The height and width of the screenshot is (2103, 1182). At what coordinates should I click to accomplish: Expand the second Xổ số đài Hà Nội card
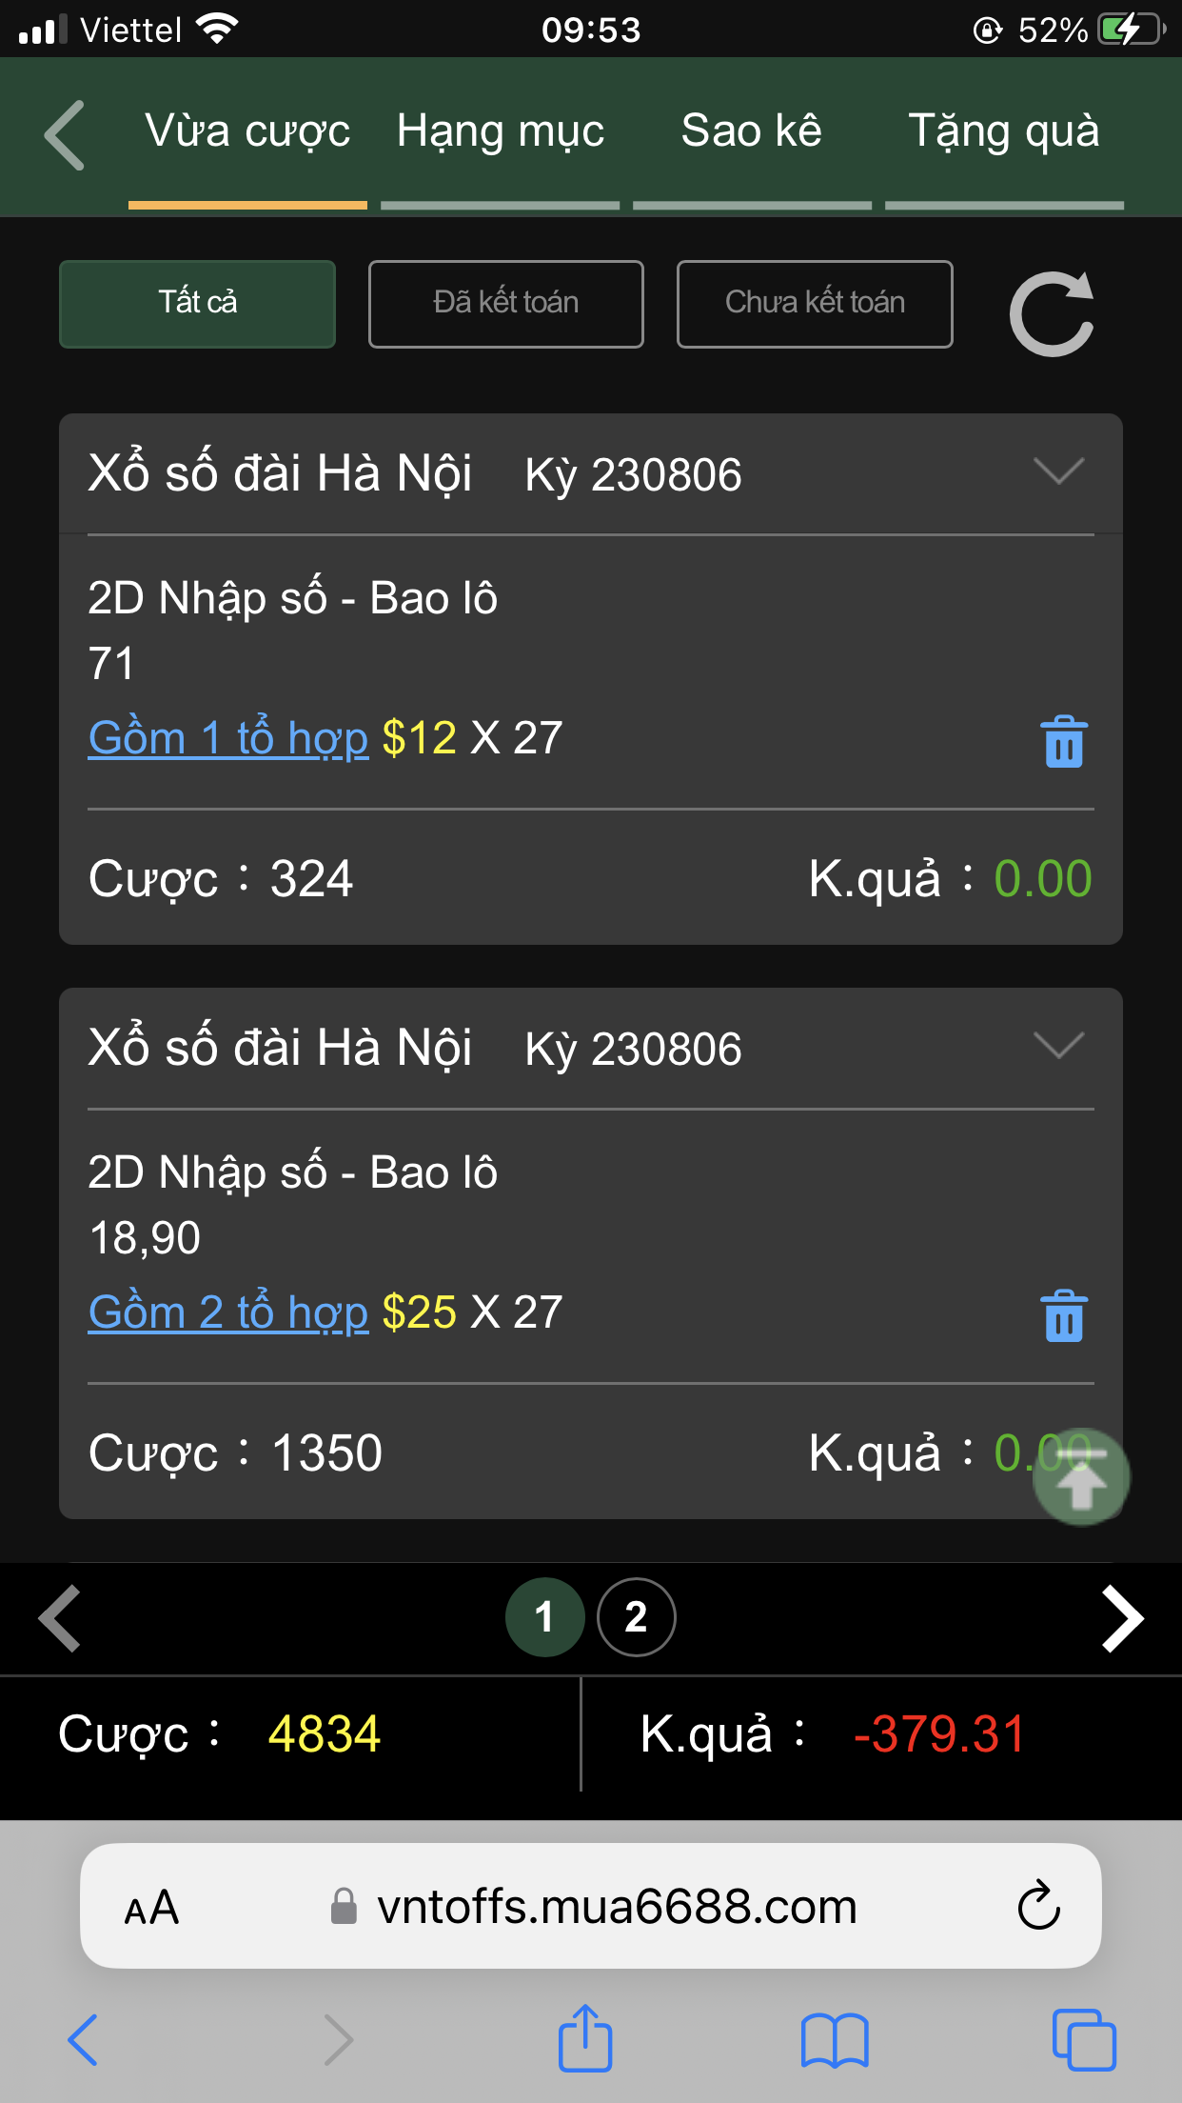(x=1058, y=1046)
